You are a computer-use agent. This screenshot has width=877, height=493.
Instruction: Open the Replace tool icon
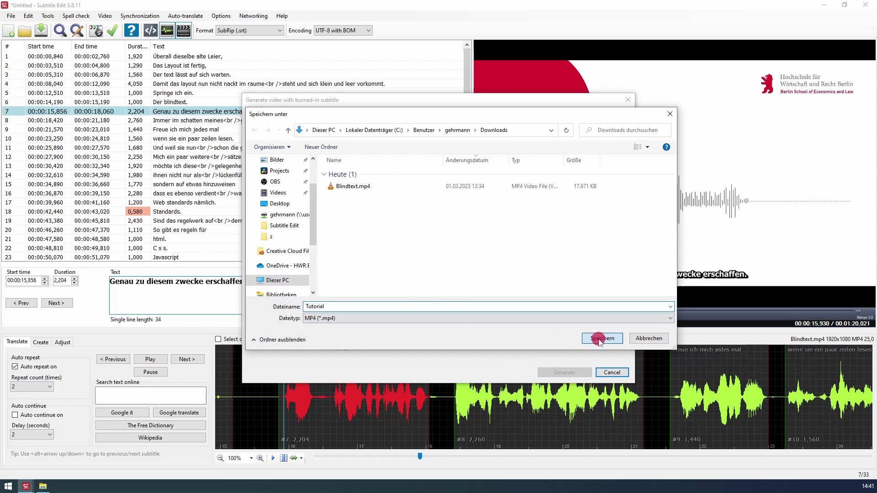tap(77, 31)
